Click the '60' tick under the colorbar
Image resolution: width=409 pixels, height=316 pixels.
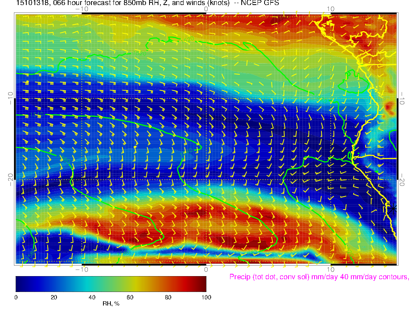point(130,297)
